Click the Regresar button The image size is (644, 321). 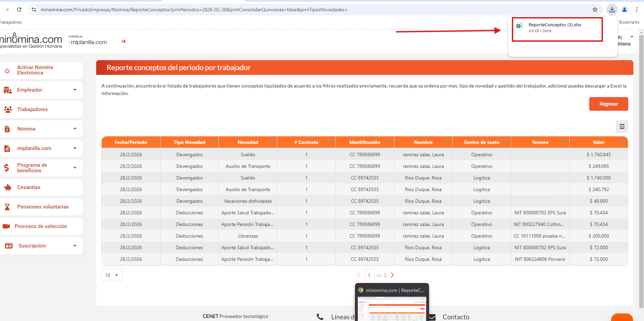tap(608, 104)
